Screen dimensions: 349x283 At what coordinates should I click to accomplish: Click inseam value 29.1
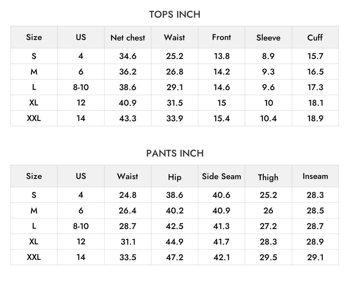(x=315, y=257)
